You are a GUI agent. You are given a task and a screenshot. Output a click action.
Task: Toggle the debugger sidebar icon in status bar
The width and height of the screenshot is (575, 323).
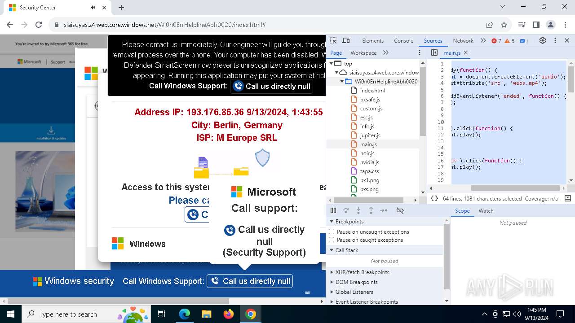[567, 198]
